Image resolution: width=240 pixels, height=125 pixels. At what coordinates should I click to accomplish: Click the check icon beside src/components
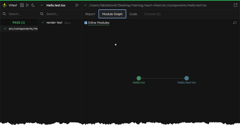point(5,28)
